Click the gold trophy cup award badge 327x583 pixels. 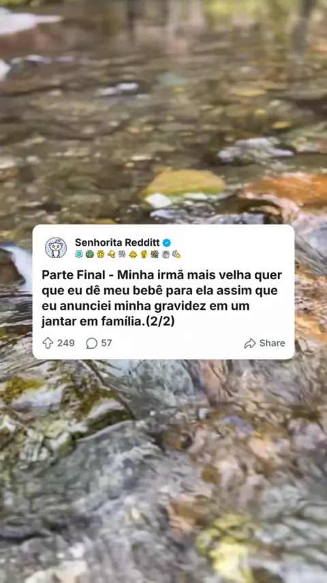144,255
